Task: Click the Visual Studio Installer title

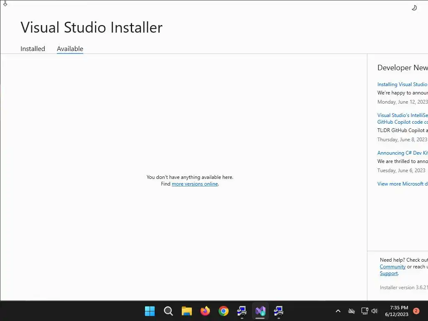Action: pos(92,27)
